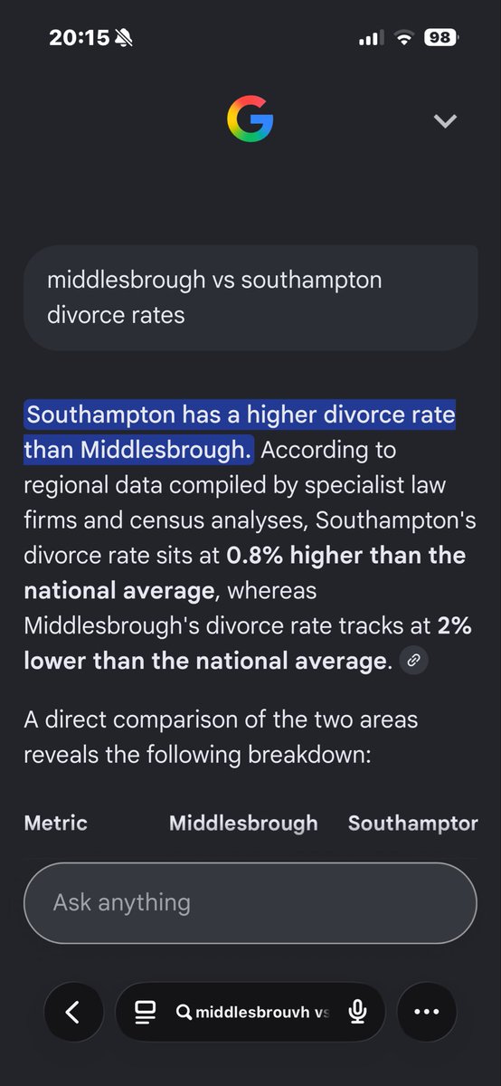This screenshot has width=501, height=1086.
Task: Tap the 20:15 clock in the status bar
Action: 79,38
